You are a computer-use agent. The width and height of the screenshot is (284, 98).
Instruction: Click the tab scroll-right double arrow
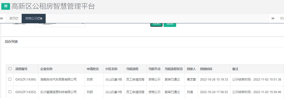point(273,18)
